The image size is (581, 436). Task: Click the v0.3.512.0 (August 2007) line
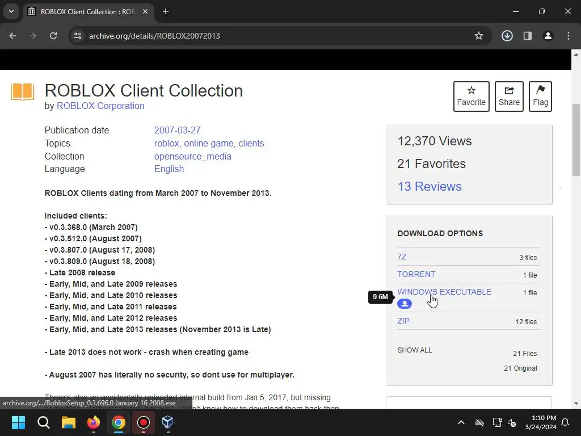pos(93,238)
